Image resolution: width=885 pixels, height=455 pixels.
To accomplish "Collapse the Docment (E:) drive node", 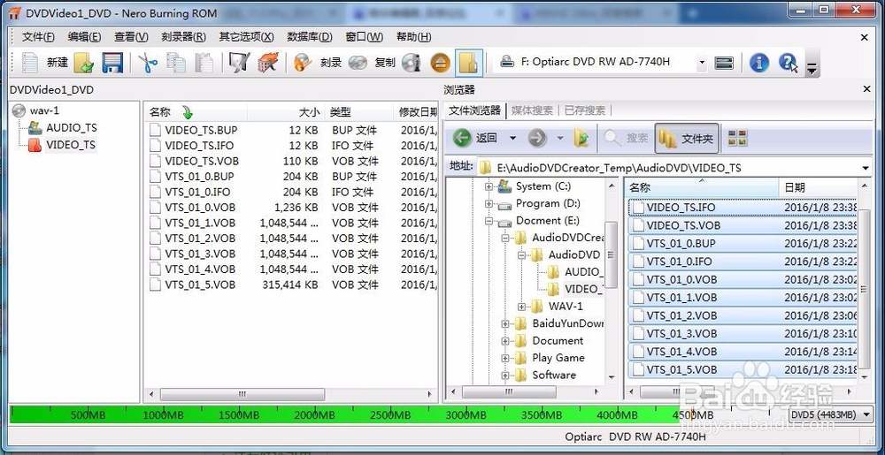I will (489, 221).
